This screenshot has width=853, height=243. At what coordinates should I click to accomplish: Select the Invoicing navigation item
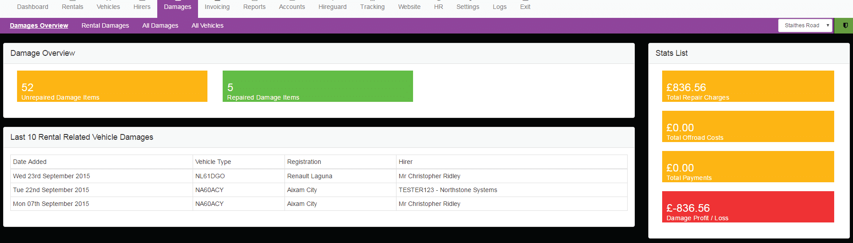pyautogui.click(x=217, y=7)
